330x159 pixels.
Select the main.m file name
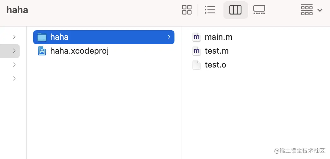click(219, 37)
